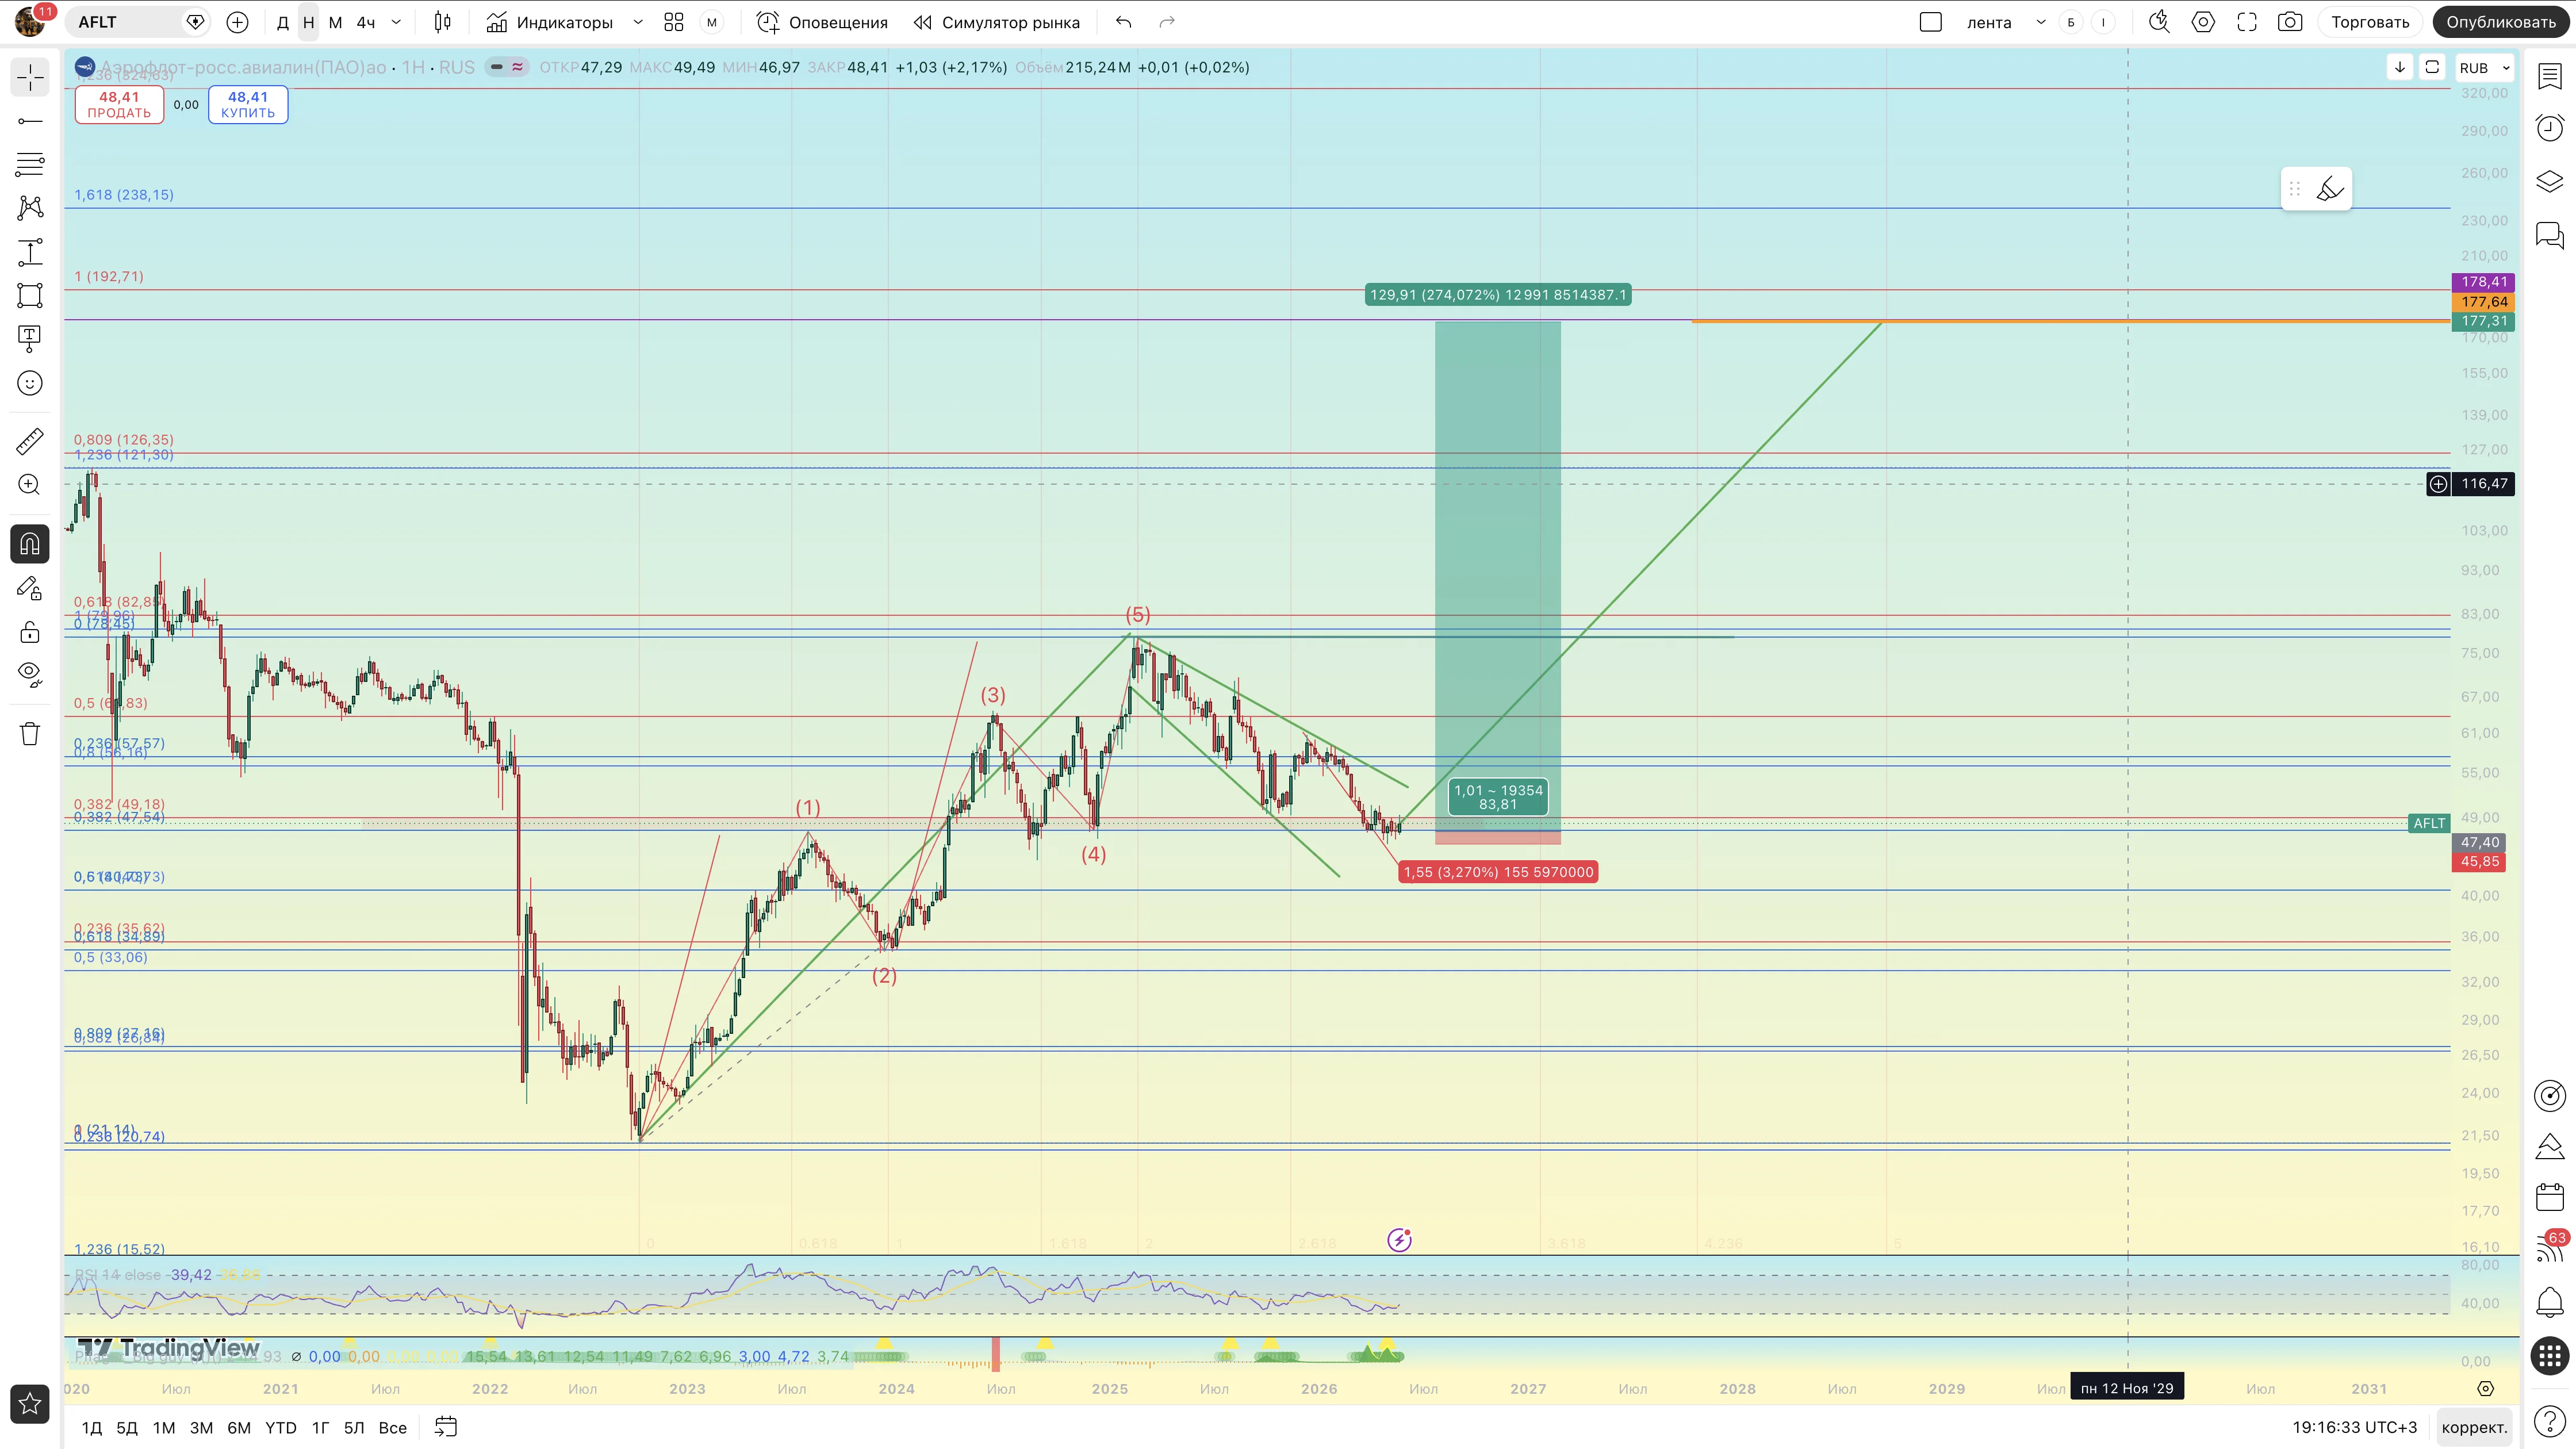Click the КУПИТЬ buy button
2576x1449 pixels.
click(x=248, y=105)
